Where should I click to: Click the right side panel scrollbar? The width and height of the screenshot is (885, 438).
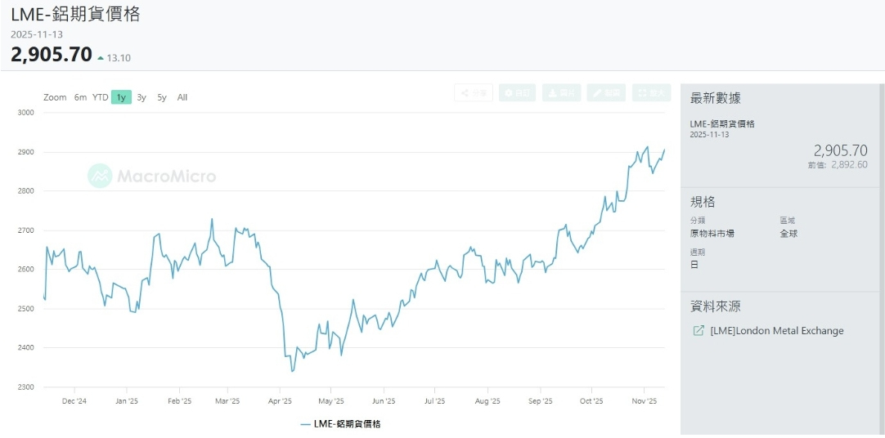881,245
